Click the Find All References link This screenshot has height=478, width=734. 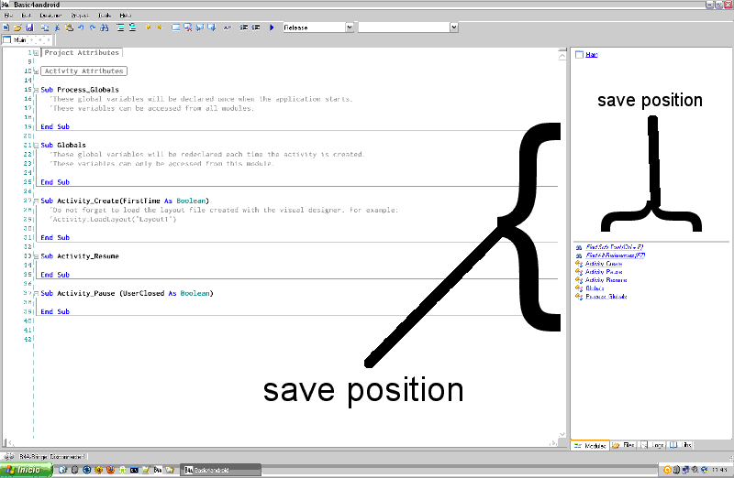[615, 255]
